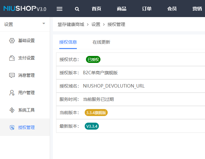Click the hamburger menu icon
The height and width of the screenshot is (159, 205).
click(x=60, y=9)
